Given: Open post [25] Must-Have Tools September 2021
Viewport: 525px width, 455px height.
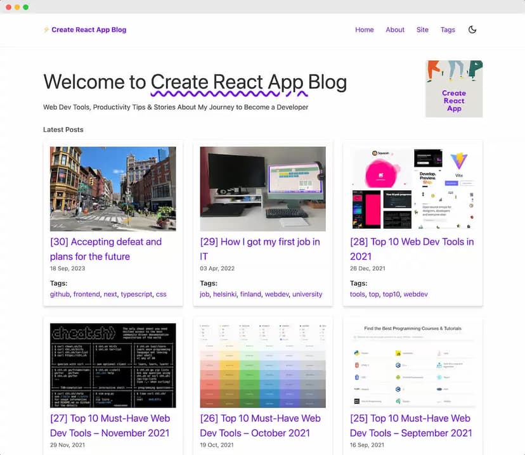Looking at the screenshot, I should [x=411, y=426].
